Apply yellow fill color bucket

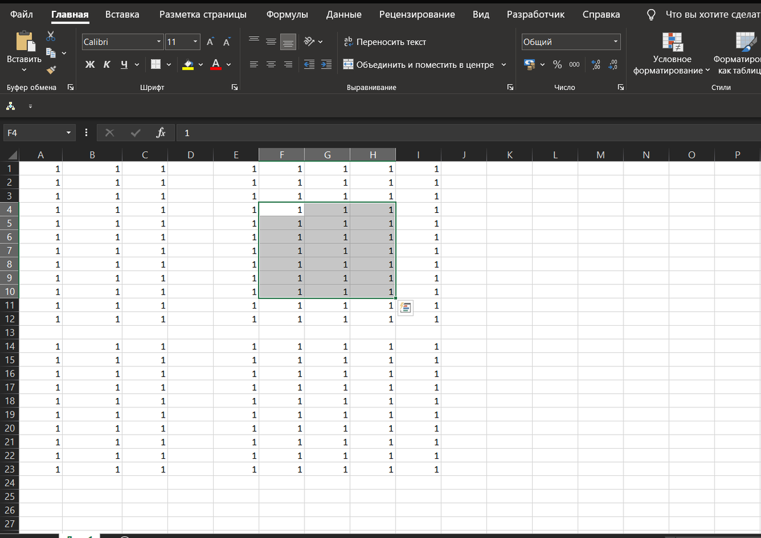(x=188, y=64)
